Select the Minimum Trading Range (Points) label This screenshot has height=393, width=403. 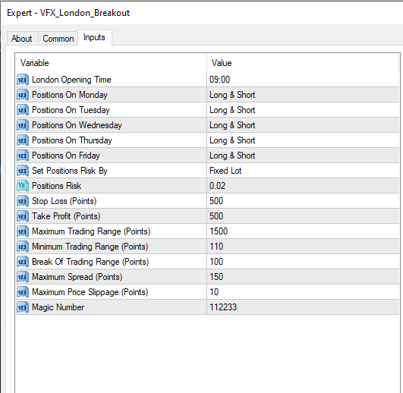pyautogui.click(x=90, y=247)
